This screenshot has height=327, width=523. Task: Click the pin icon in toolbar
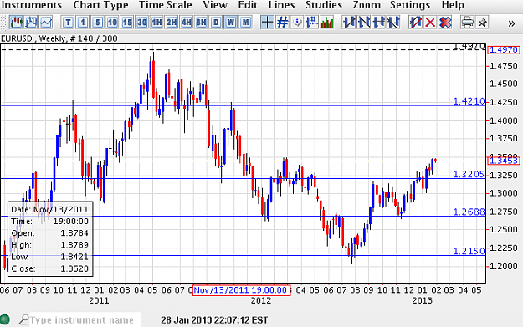click(x=482, y=23)
